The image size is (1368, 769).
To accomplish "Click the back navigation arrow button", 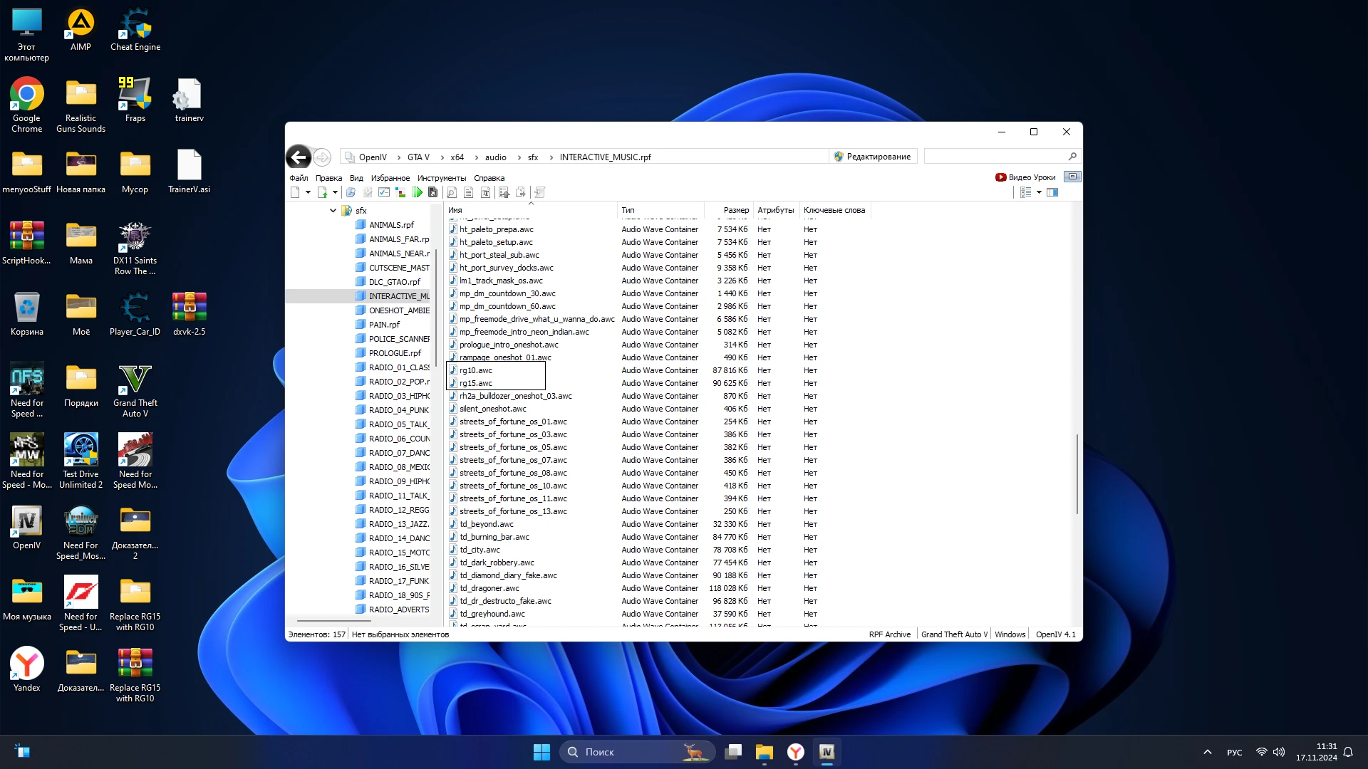I will point(299,157).
